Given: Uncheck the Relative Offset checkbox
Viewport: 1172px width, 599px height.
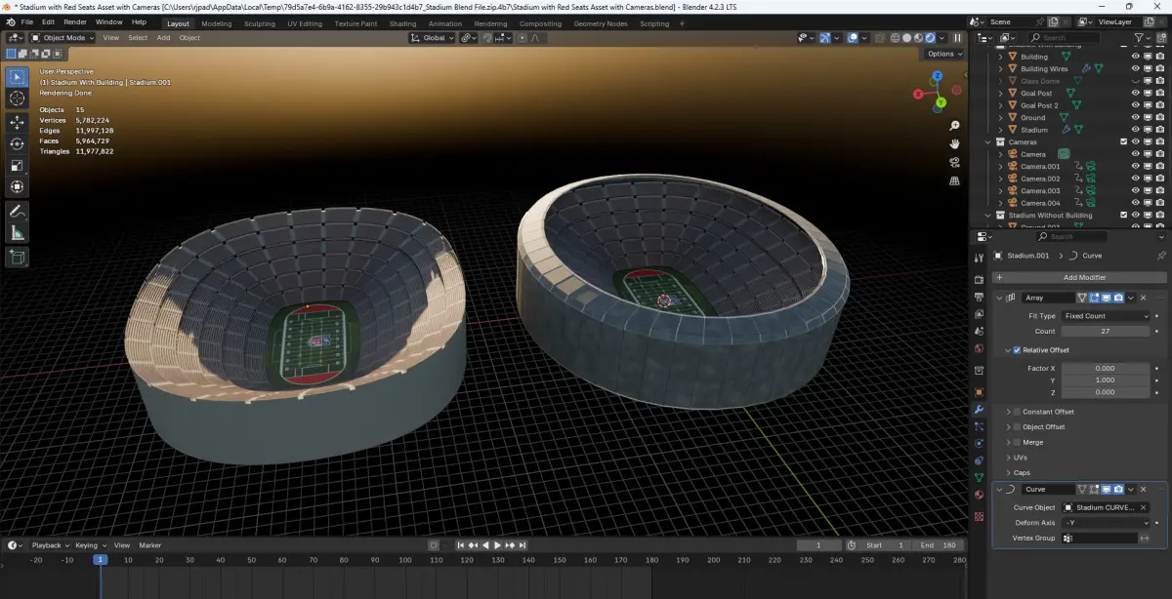Looking at the screenshot, I should 1017,350.
